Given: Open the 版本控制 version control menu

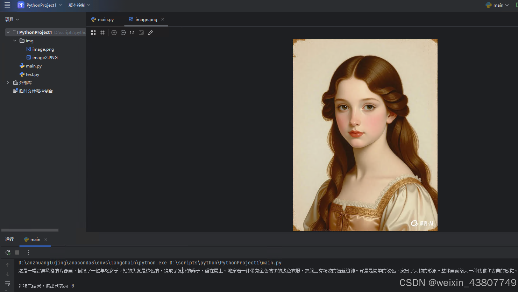Looking at the screenshot, I should point(79,5).
